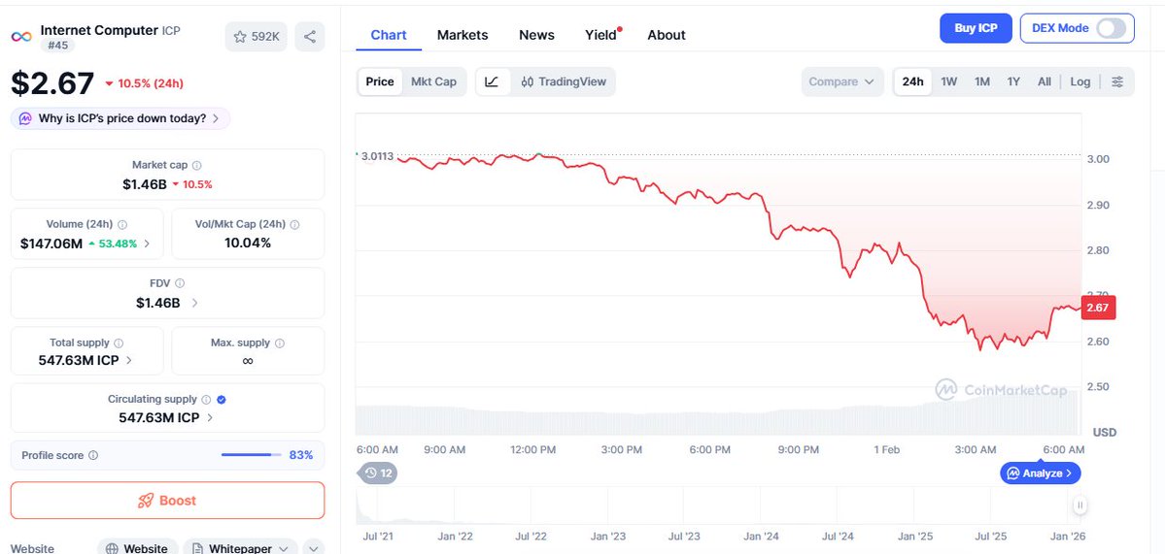Image resolution: width=1165 pixels, height=554 pixels.
Task: Open the Vol/Mkt Cap info icon
Action: tap(295, 225)
